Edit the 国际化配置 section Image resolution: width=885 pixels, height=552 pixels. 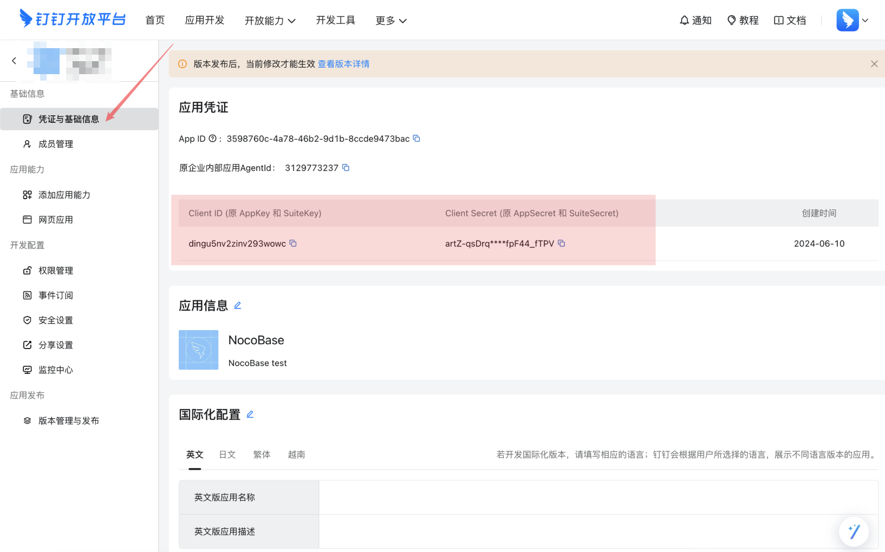(x=250, y=415)
